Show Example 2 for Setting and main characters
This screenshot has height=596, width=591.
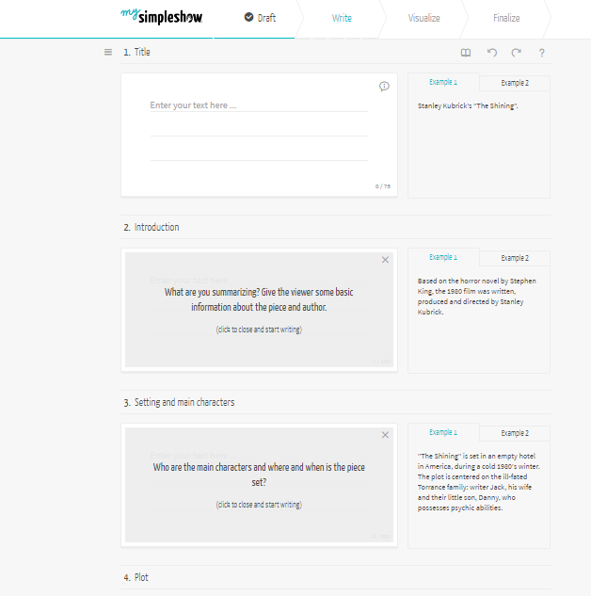(x=514, y=433)
